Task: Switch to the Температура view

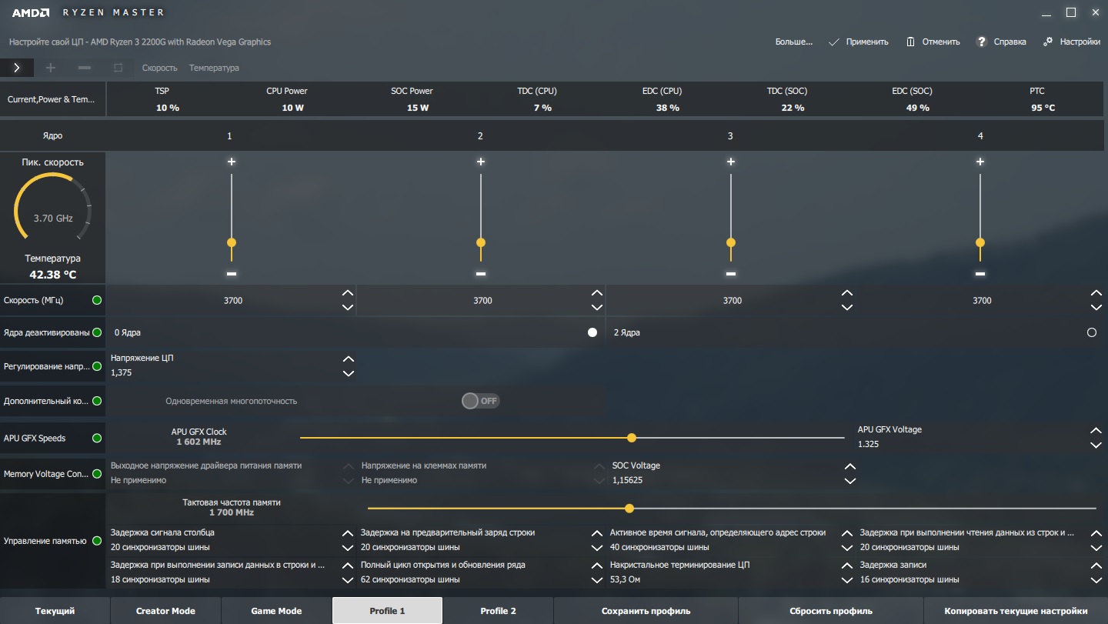Action: tap(214, 68)
